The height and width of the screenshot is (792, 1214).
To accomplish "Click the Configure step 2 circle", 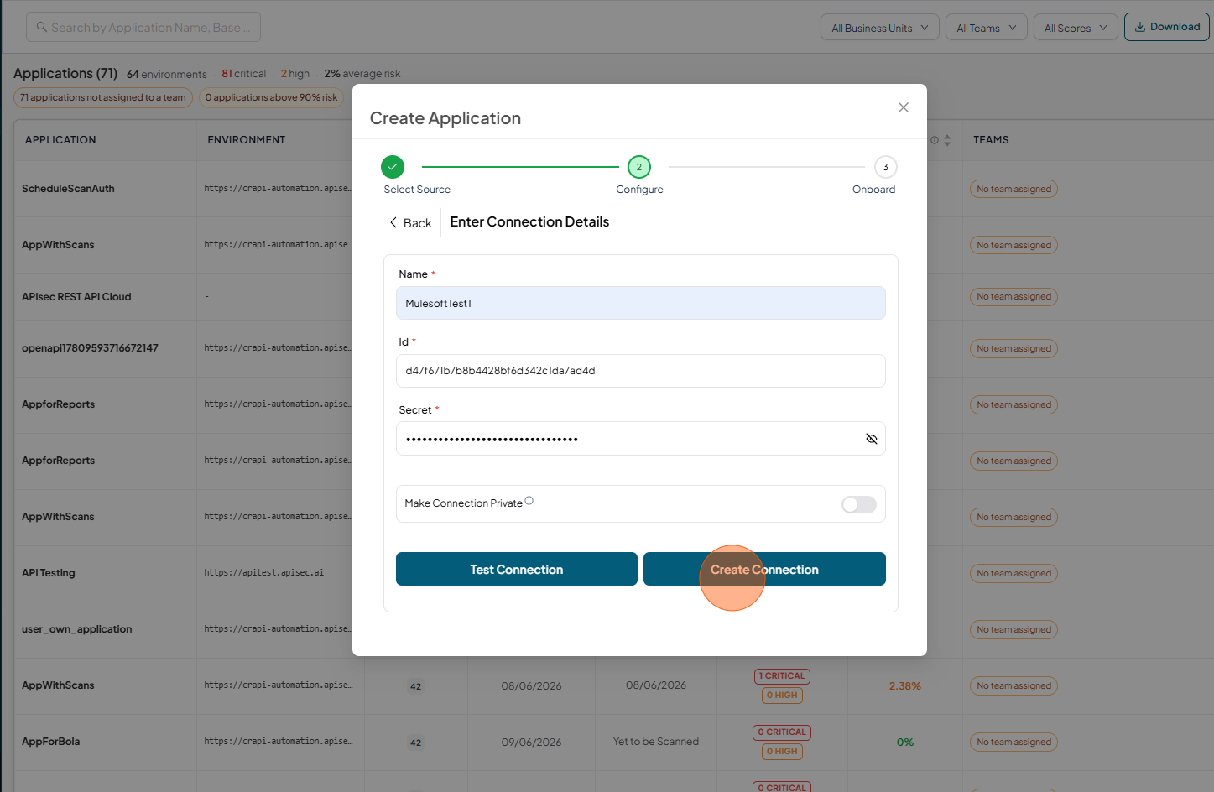I will tap(639, 167).
